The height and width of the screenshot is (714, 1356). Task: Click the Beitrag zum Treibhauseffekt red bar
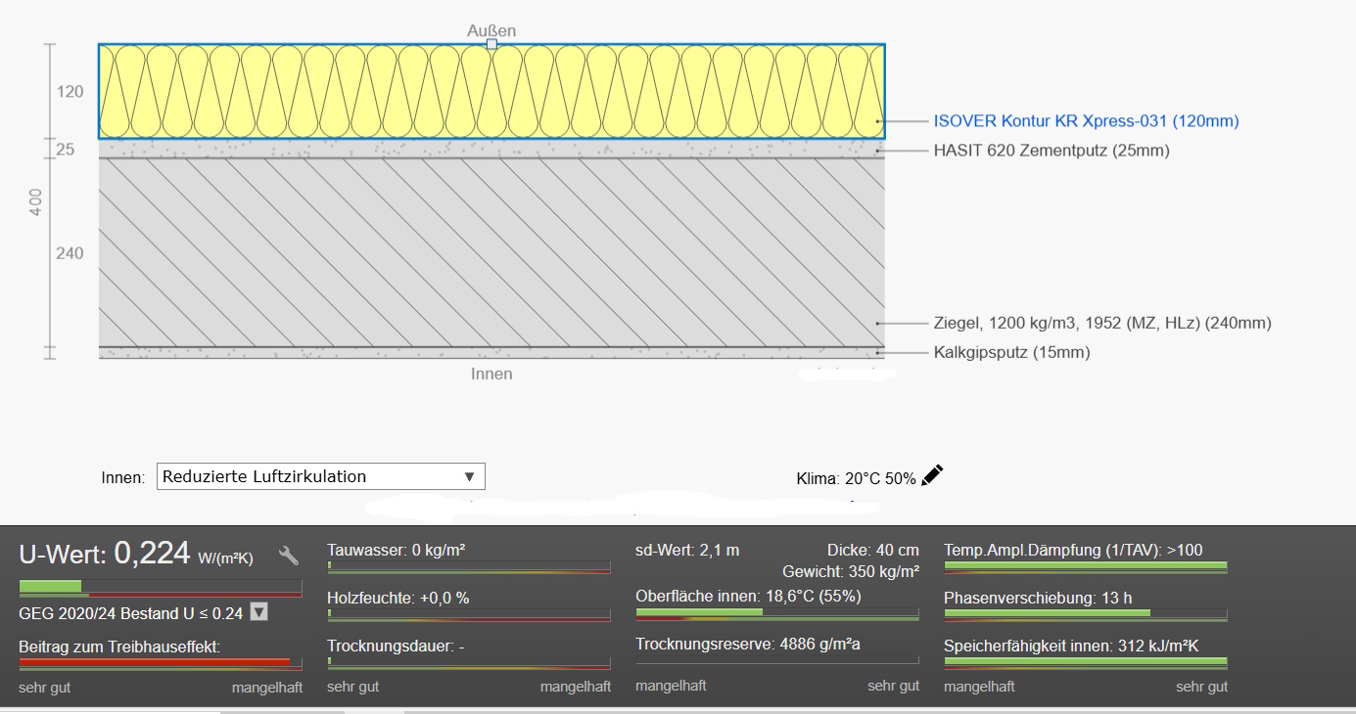tap(161, 663)
